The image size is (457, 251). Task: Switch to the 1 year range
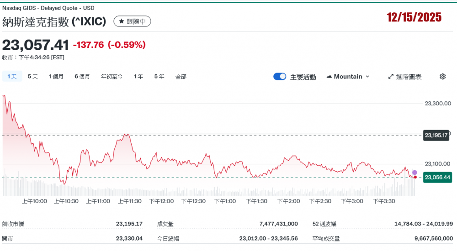[138, 77]
